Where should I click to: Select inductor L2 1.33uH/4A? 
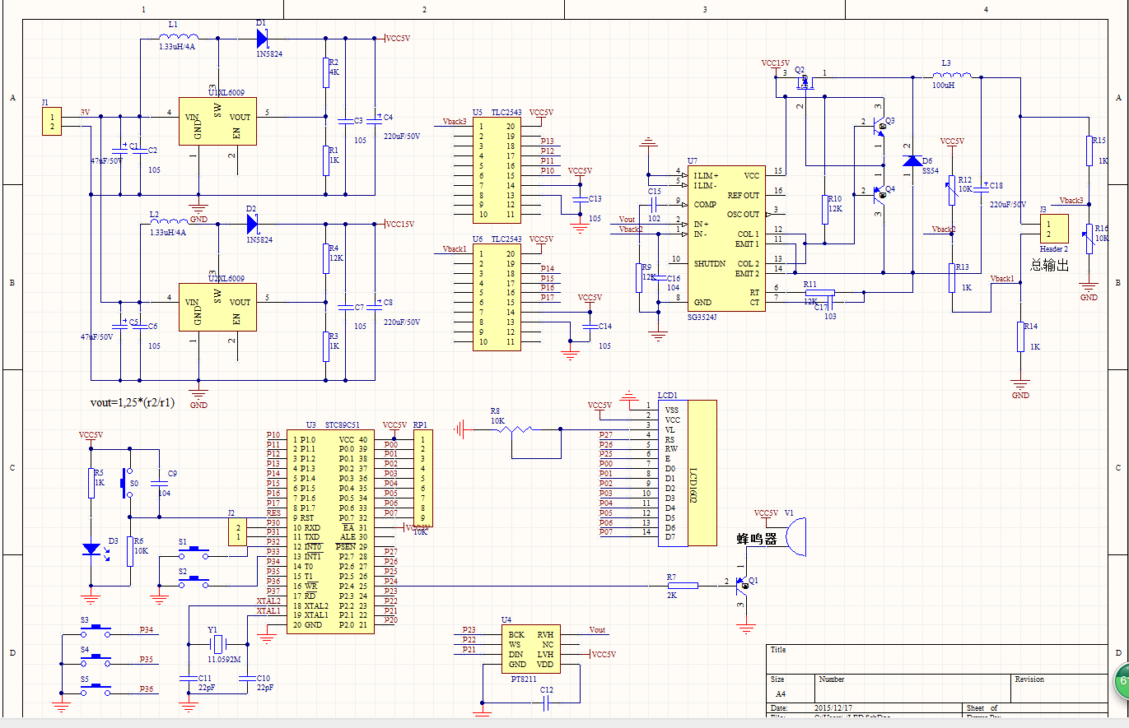168,222
